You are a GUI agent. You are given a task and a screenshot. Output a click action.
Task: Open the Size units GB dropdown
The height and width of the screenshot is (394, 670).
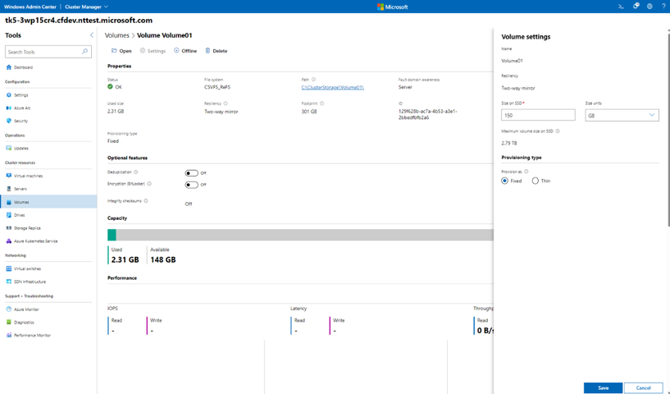click(x=622, y=115)
